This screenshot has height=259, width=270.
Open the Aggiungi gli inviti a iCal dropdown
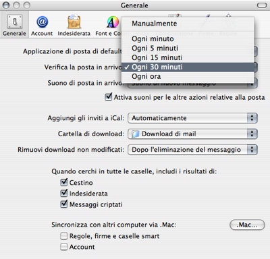192,118
